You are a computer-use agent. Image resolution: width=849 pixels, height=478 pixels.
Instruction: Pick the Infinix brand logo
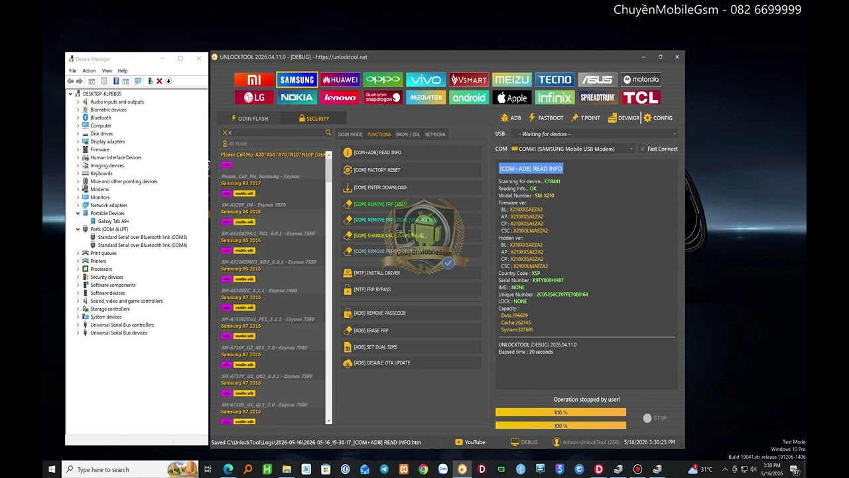tap(555, 98)
